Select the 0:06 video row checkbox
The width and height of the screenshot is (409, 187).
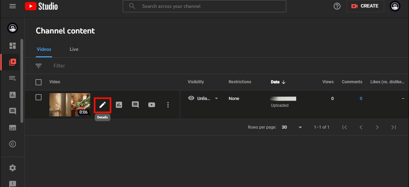coord(39,98)
